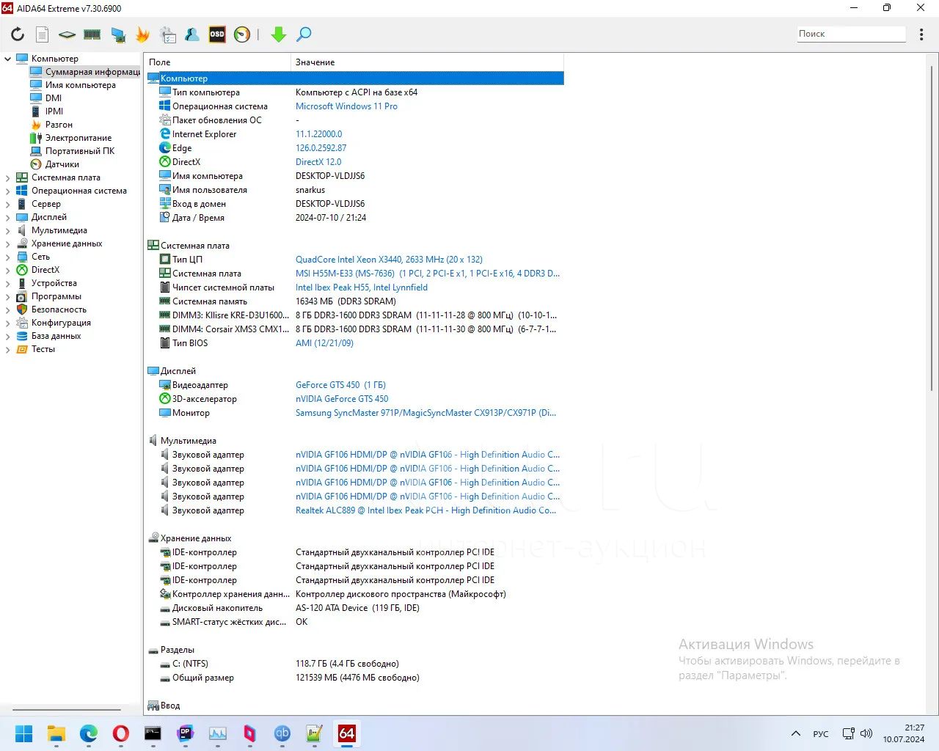Open the three-dot menu near search
The height and width of the screenshot is (751, 939).
pyautogui.click(x=921, y=34)
